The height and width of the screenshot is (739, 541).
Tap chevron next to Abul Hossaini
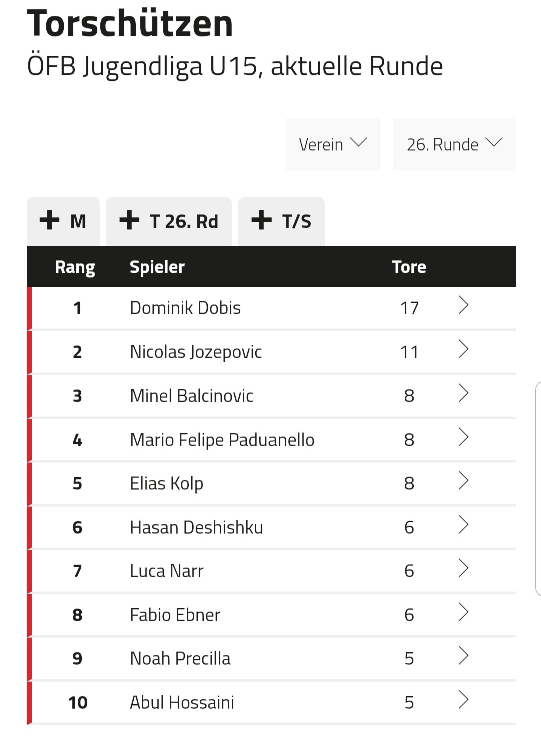click(x=463, y=700)
